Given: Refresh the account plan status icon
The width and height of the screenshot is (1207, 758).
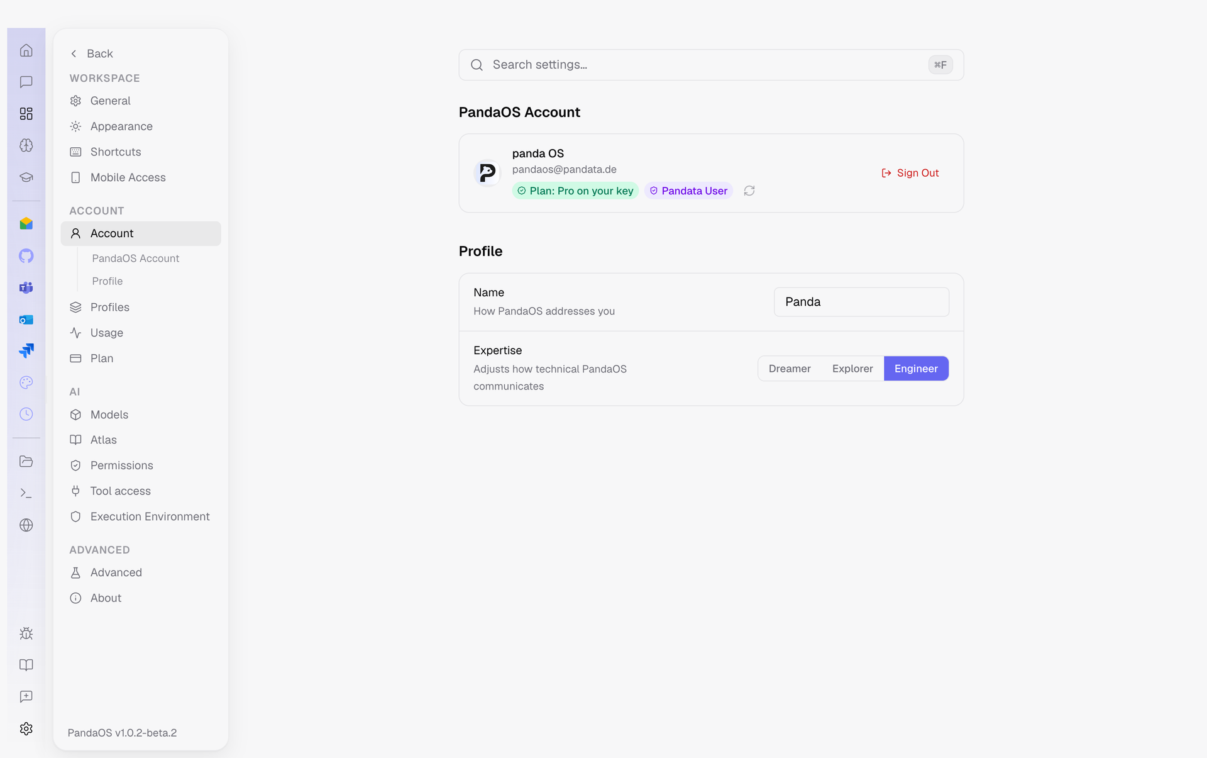Looking at the screenshot, I should (749, 191).
